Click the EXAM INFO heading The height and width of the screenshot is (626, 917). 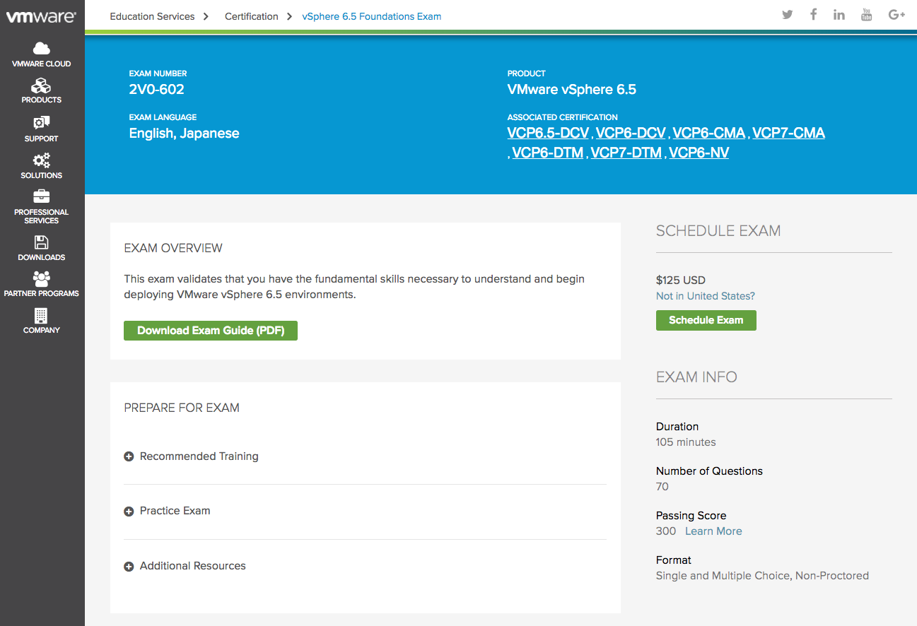[696, 377]
